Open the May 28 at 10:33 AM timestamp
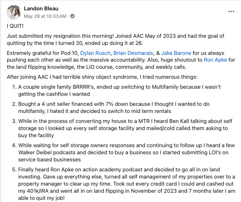 [45, 16]
